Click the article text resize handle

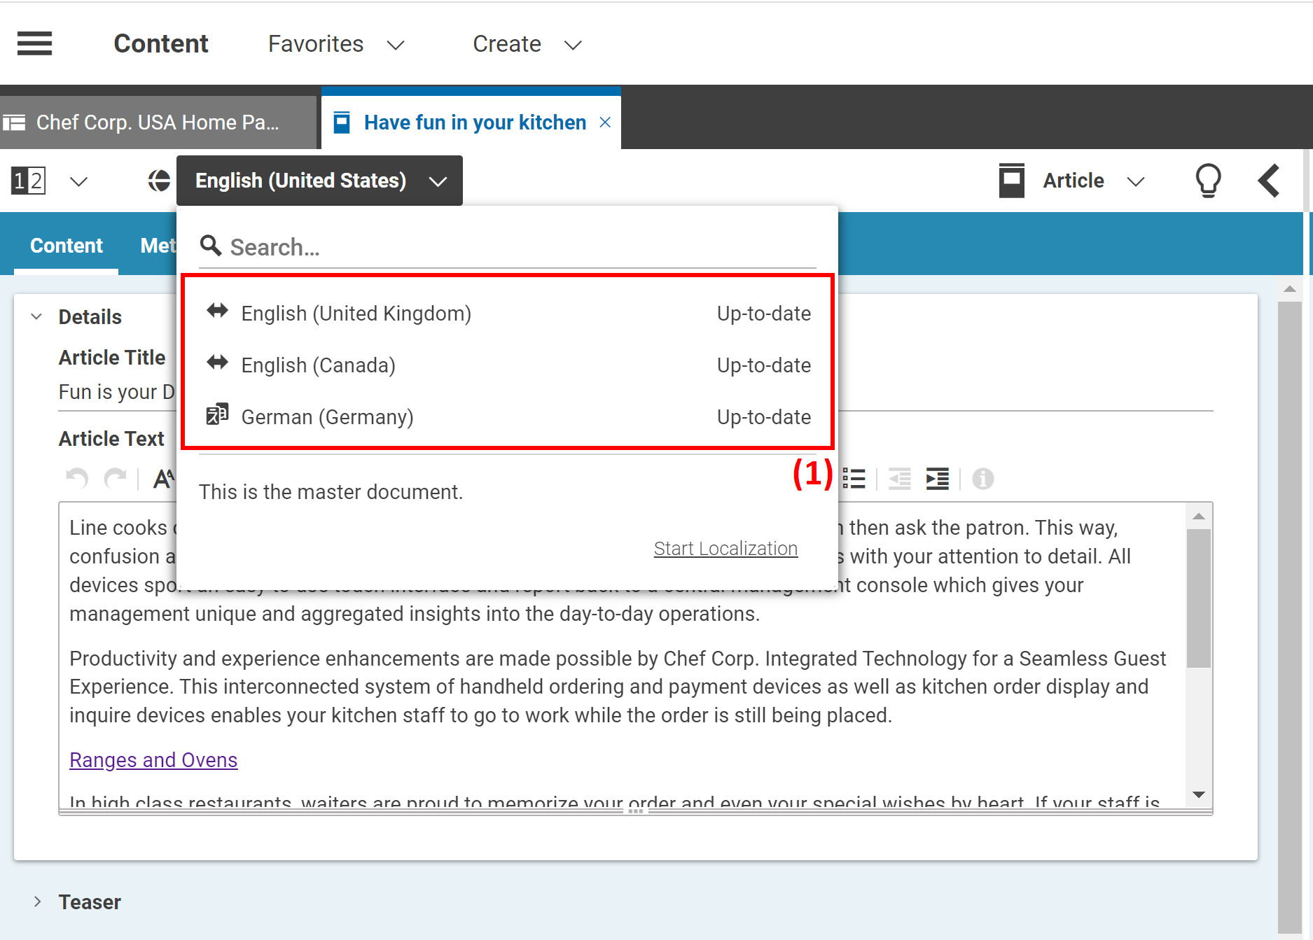(636, 811)
